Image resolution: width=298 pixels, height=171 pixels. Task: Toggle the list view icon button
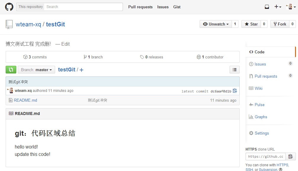coord(235,70)
